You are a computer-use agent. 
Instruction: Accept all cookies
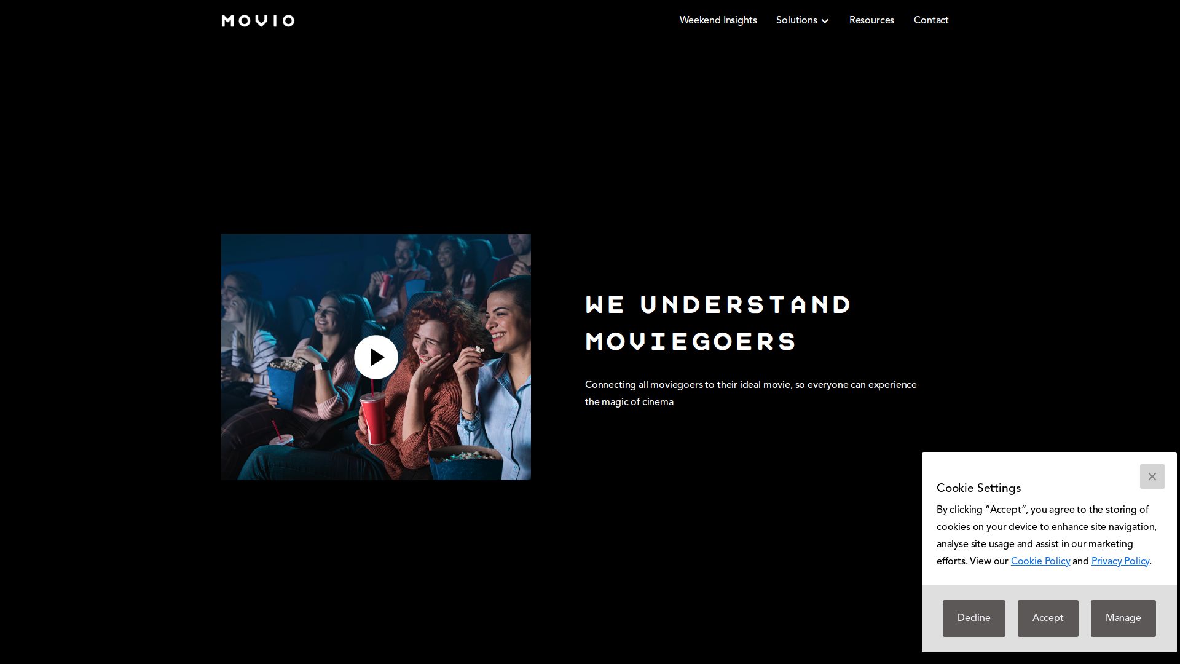[1047, 618]
